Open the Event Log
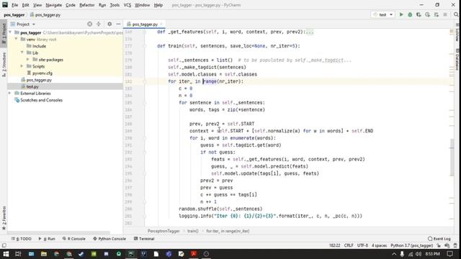 439,239
